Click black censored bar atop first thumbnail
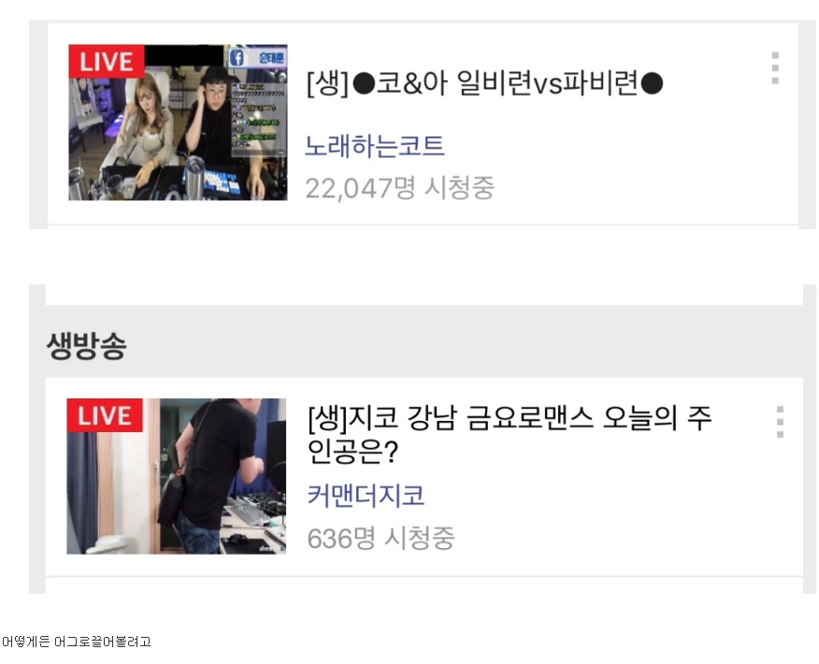Image resolution: width=819 pixels, height=664 pixels. click(184, 55)
